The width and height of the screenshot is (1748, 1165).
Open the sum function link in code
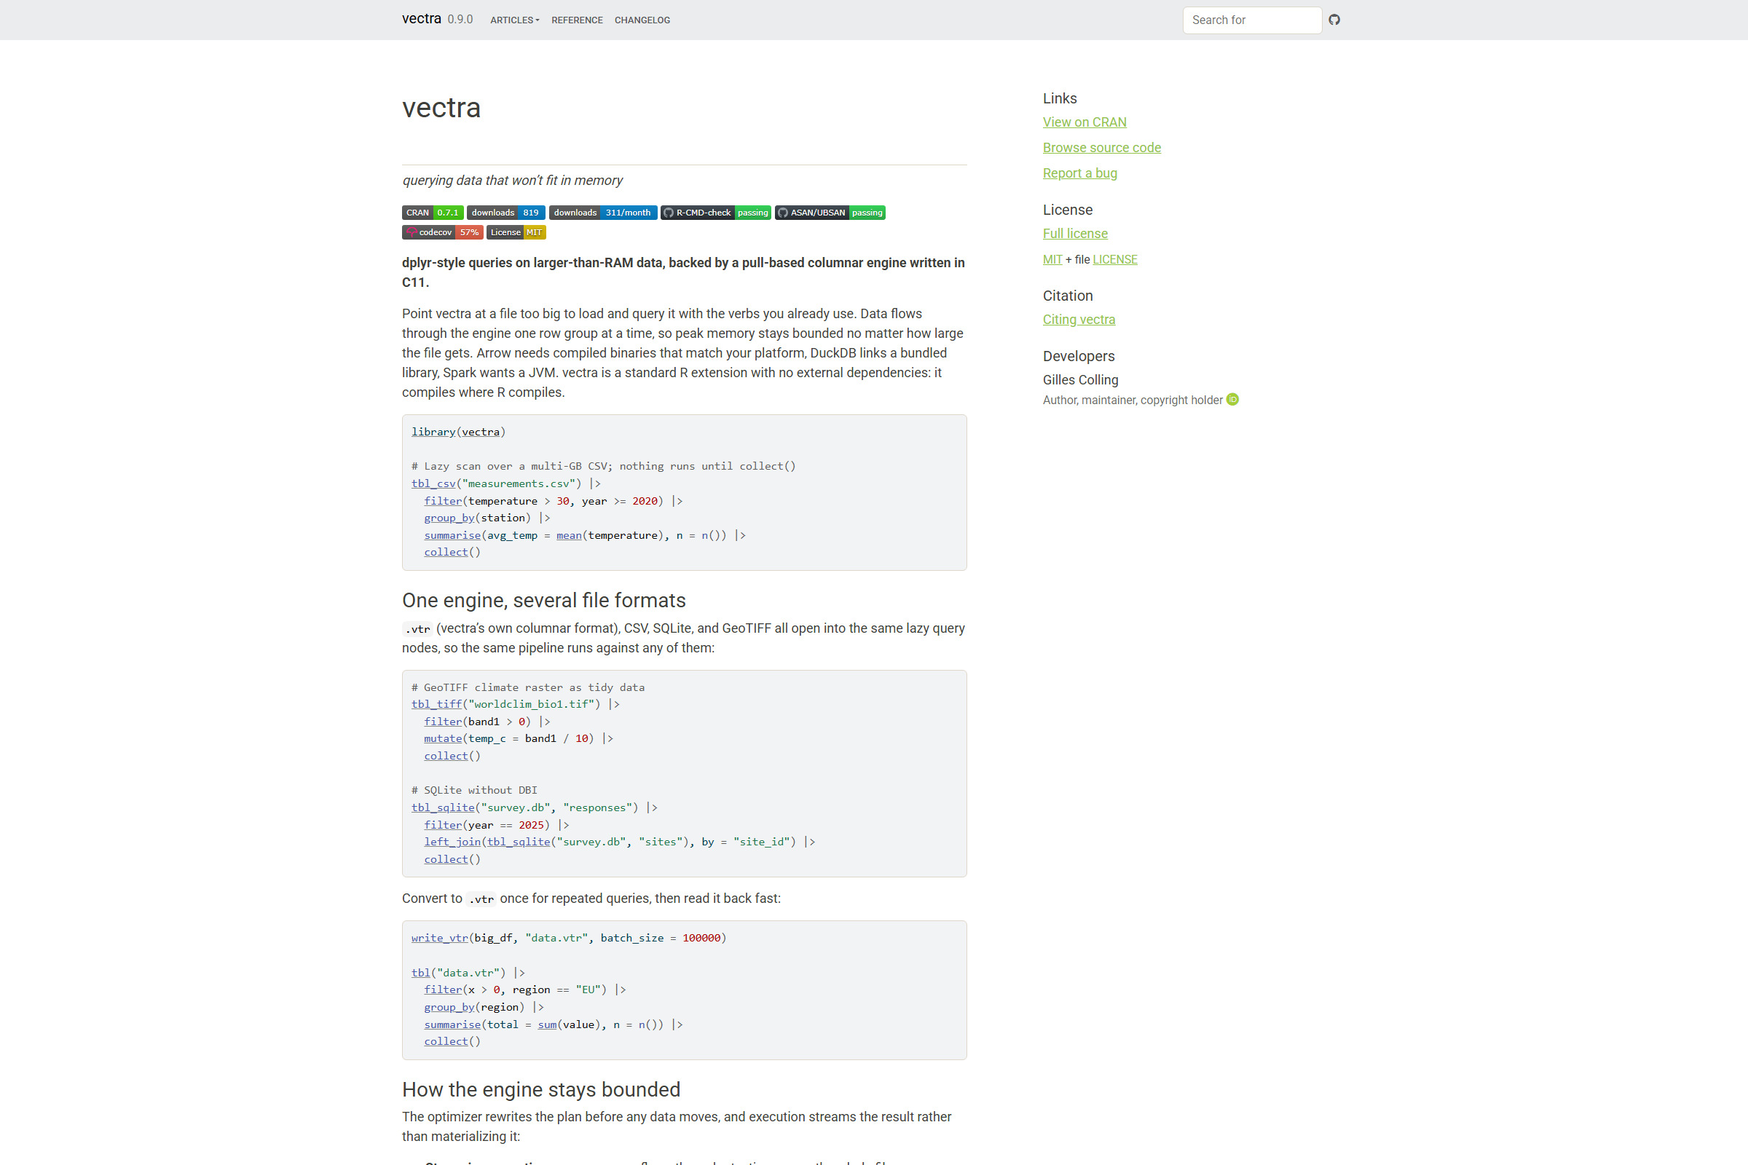point(548,1024)
